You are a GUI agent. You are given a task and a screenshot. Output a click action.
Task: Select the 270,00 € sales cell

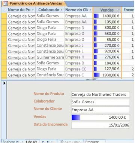pos(107,45)
